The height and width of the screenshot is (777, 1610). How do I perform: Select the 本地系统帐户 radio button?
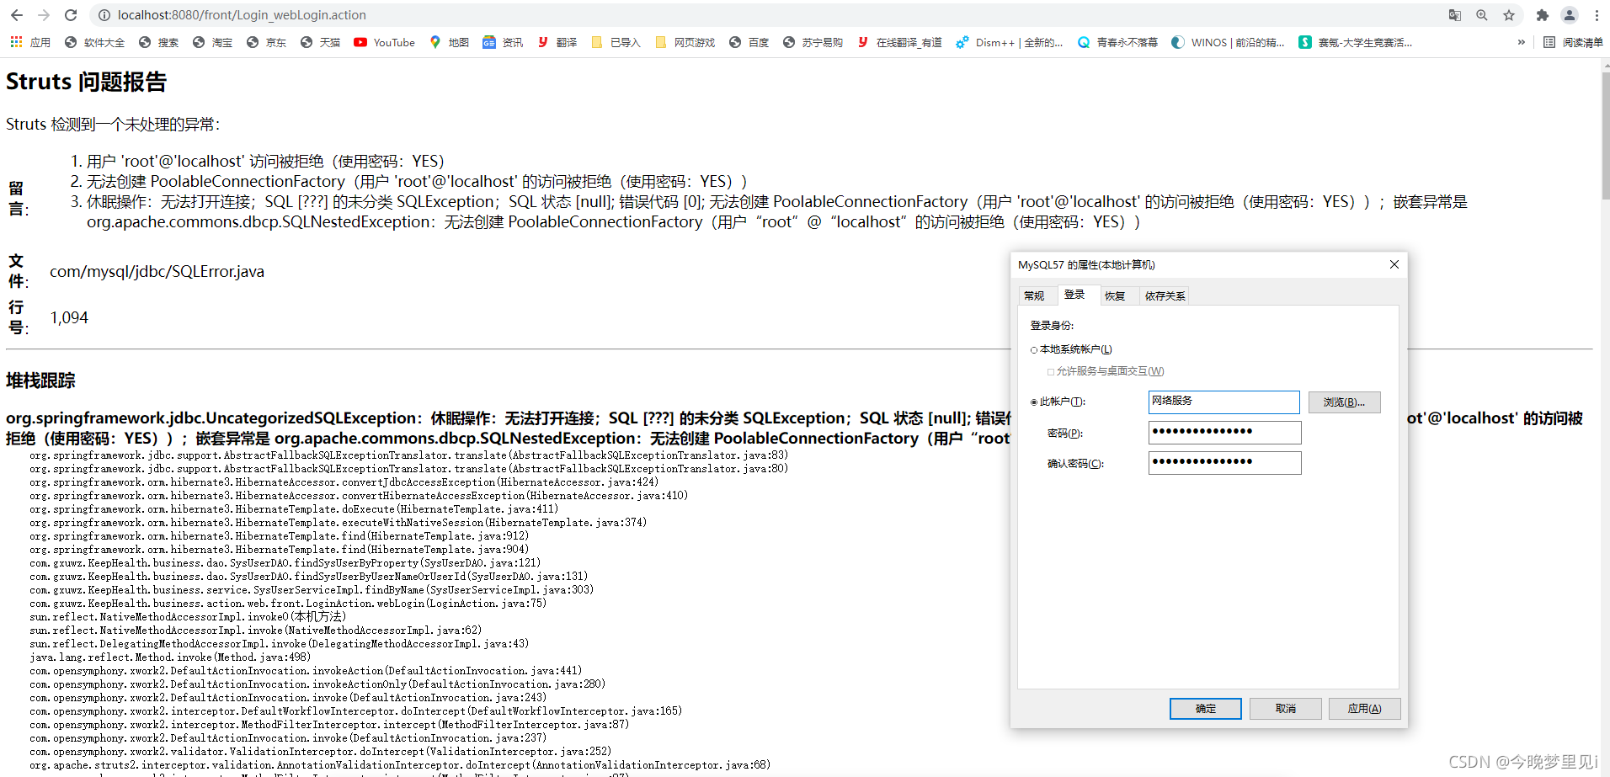coord(1071,349)
